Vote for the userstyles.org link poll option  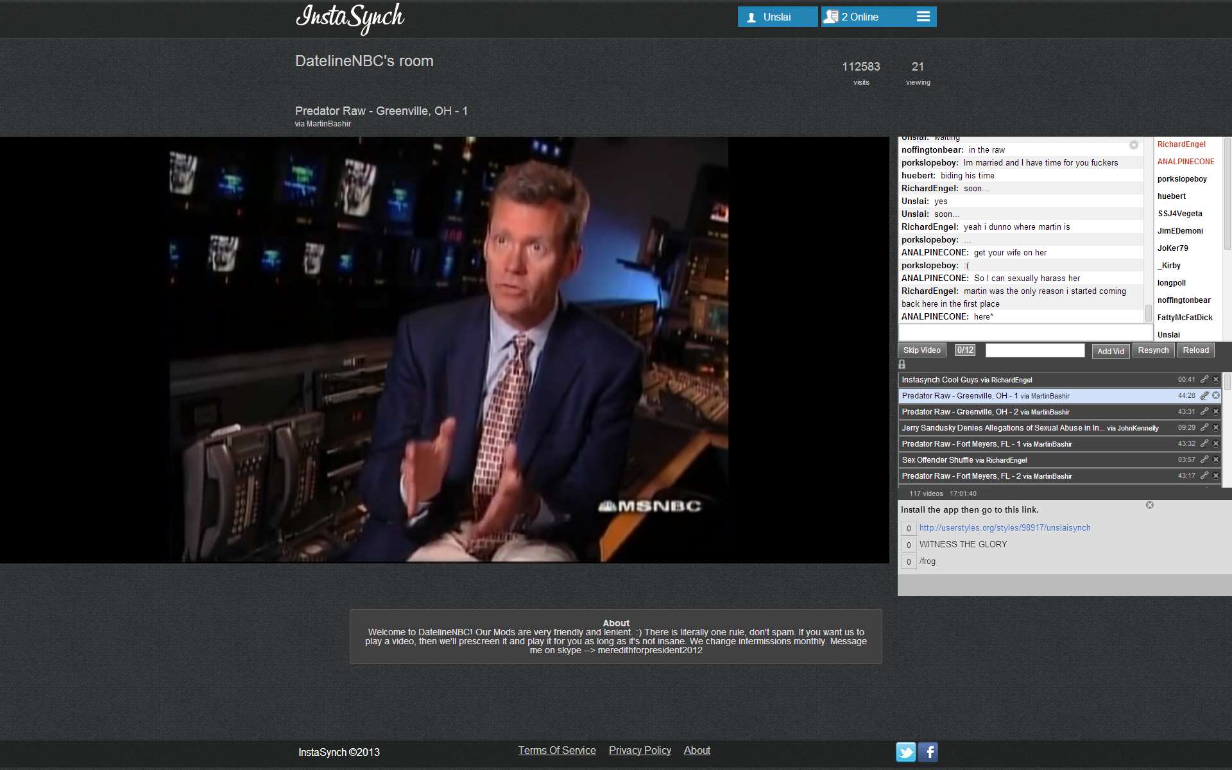[909, 528]
